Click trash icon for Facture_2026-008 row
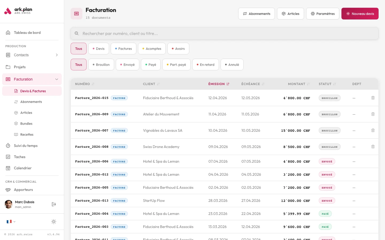This screenshot has height=240, width=385. pos(373,147)
